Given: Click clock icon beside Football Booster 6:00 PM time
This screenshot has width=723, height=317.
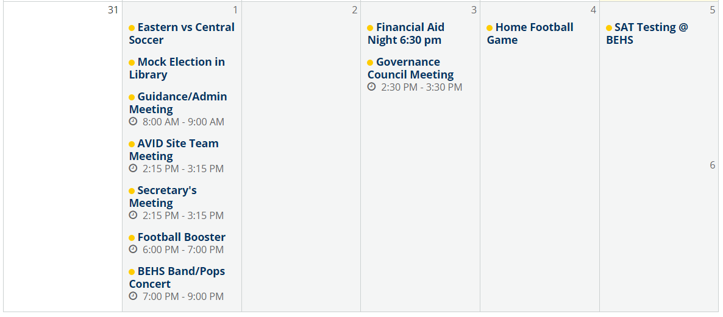Looking at the screenshot, I should [134, 249].
